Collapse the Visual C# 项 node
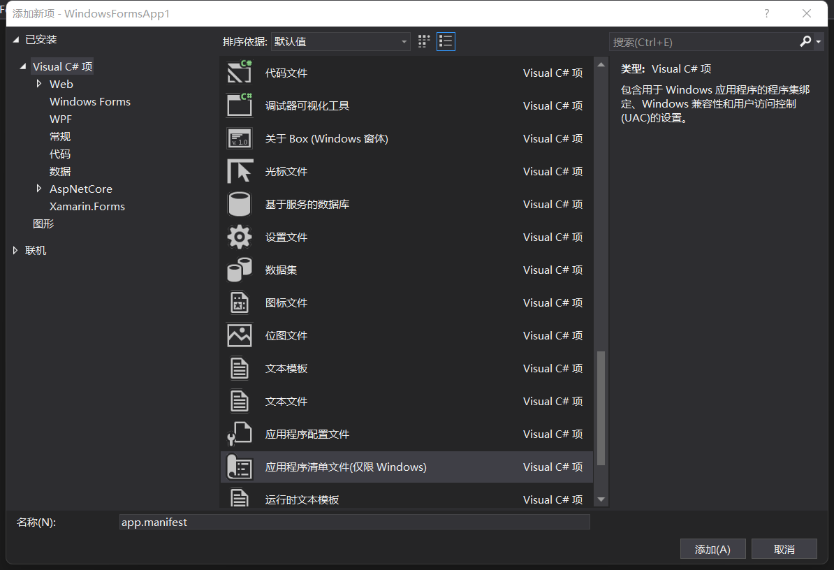The height and width of the screenshot is (570, 834). pos(23,66)
